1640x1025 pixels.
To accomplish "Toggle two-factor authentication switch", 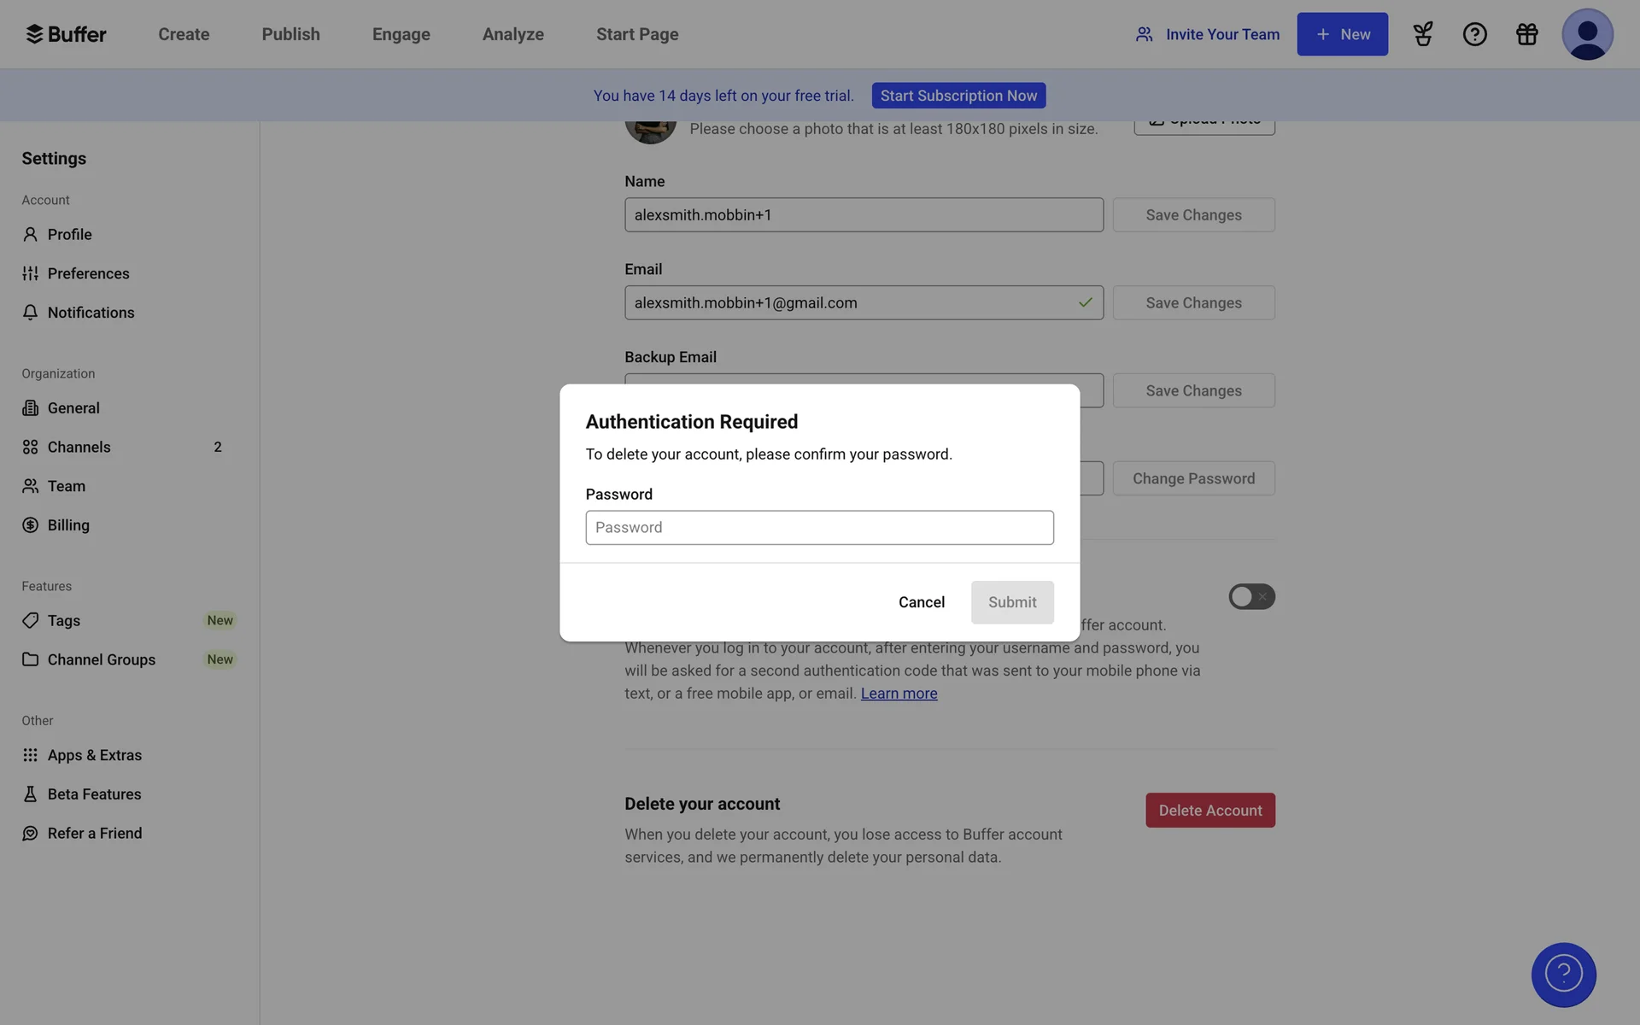I will pyautogui.click(x=1251, y=596).
